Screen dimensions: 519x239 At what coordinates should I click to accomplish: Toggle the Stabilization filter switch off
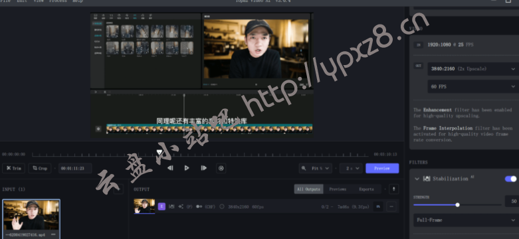pyautogui.click(x=510, y=179)
